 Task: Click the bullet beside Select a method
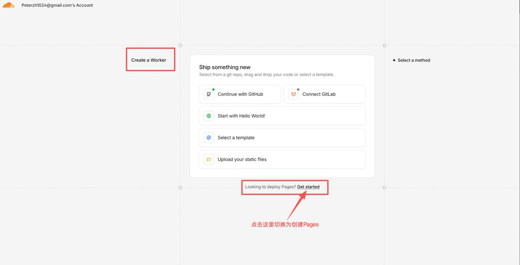tap(394, 60)
